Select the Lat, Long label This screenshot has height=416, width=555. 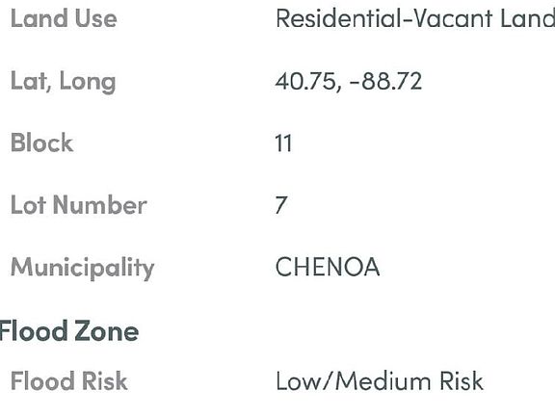pyautogui.click(x=64, y=82)
